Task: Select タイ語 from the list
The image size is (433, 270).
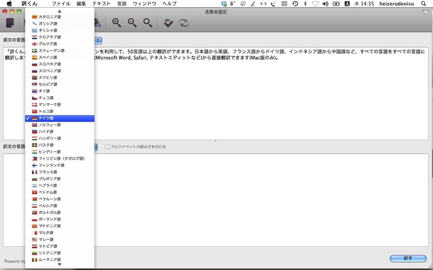Action: 60,91
